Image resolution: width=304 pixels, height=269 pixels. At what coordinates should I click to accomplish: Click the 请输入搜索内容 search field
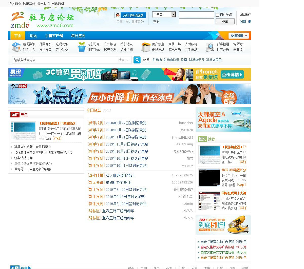pyautogui.click(x=64, y=60)
